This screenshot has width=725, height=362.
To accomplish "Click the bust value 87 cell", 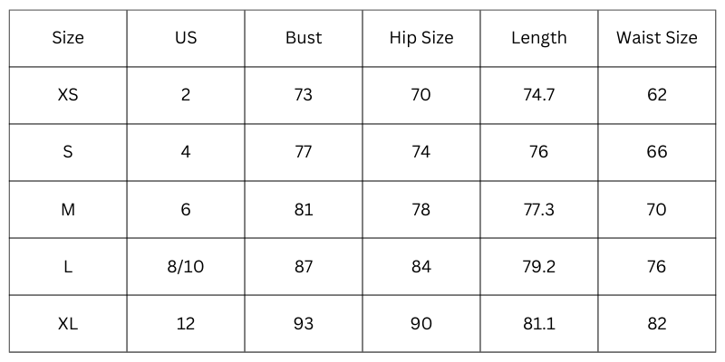I will point(304,267).
